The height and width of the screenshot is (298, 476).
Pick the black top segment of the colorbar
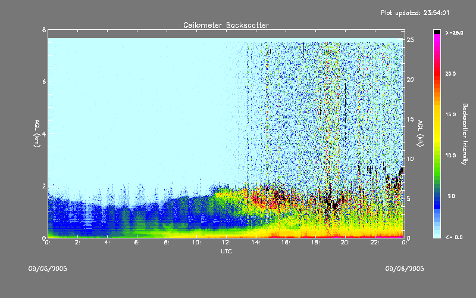[437, 32]
